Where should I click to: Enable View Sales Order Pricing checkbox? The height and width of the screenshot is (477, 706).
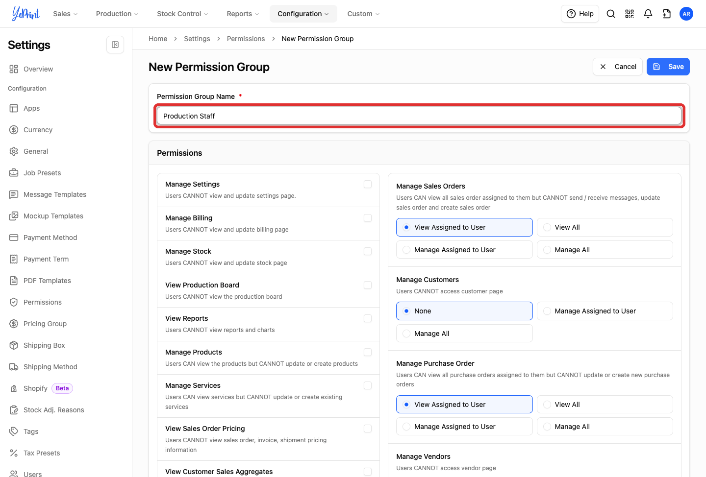(368, 429)
